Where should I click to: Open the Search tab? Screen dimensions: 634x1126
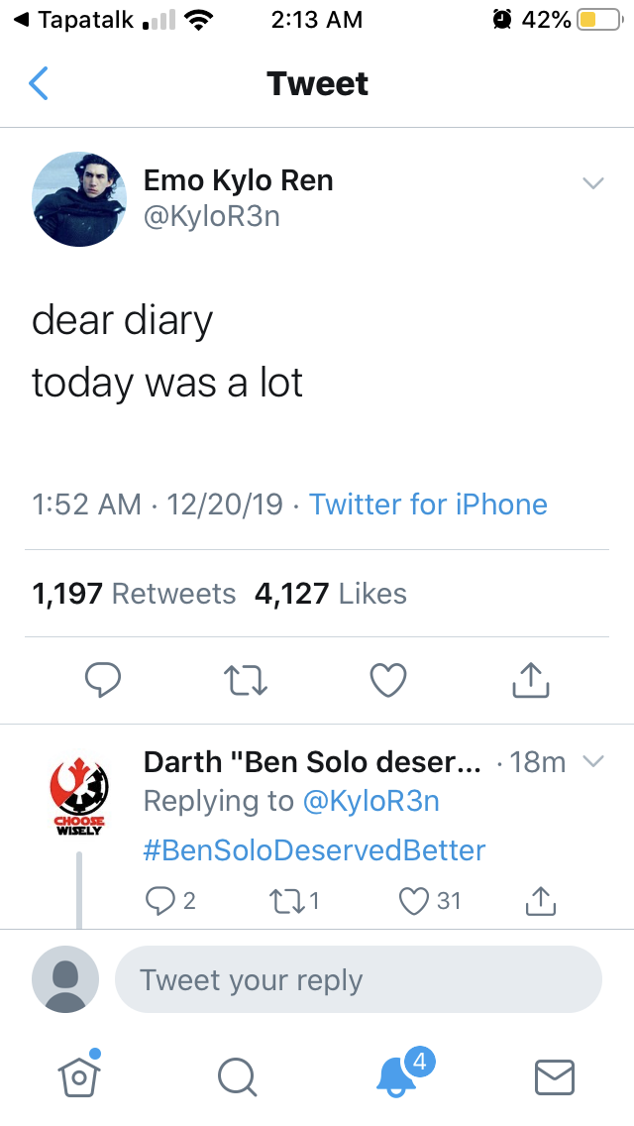pos(237,1077)
